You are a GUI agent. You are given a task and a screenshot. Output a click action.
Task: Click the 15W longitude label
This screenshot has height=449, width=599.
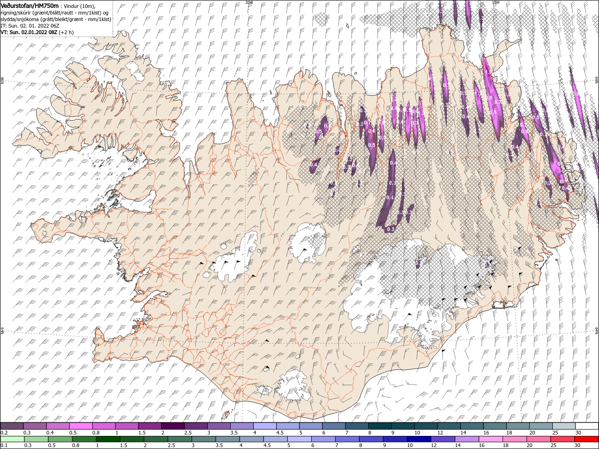(x=496, y=2)
